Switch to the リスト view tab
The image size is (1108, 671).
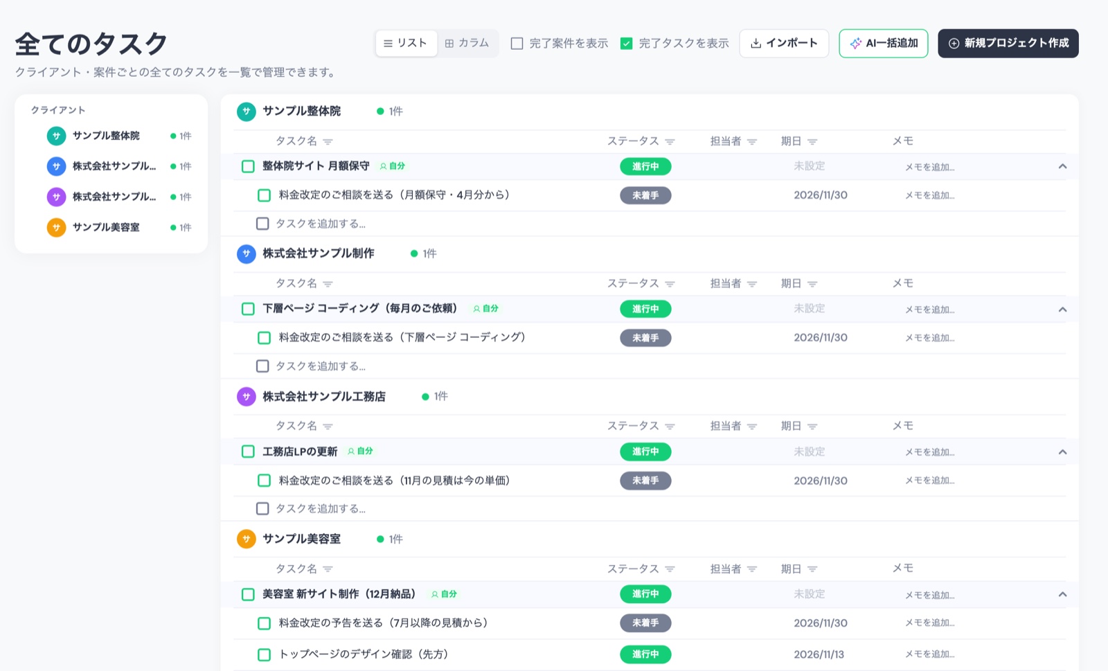tap(406, 44)
